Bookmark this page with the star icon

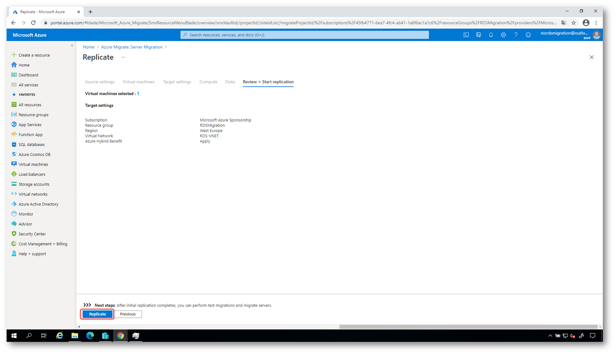573,23
